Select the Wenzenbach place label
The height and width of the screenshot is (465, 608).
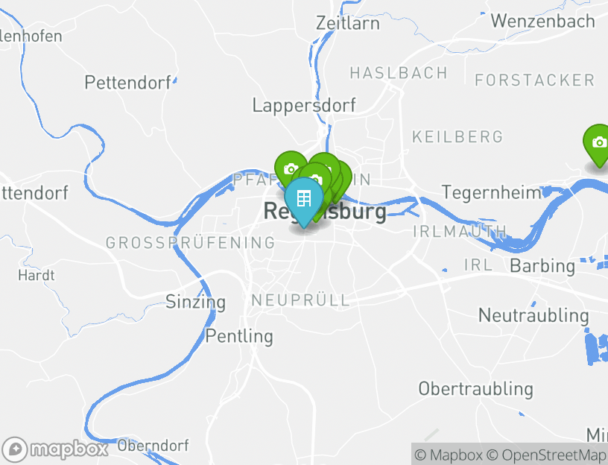click(x=543, y=21)
